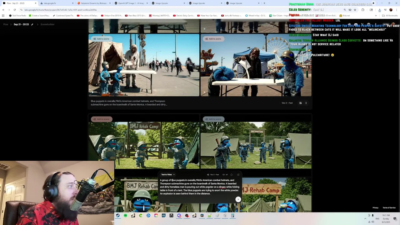Reuse prompt icon beside Veo 3 - Fast
Viewport: 400px width, 225px height.
[300, 103]
